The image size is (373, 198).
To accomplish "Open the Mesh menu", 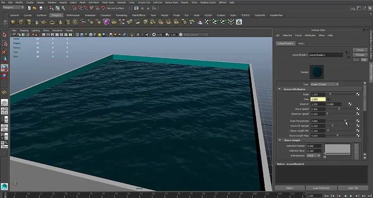I will click(83, 2).
